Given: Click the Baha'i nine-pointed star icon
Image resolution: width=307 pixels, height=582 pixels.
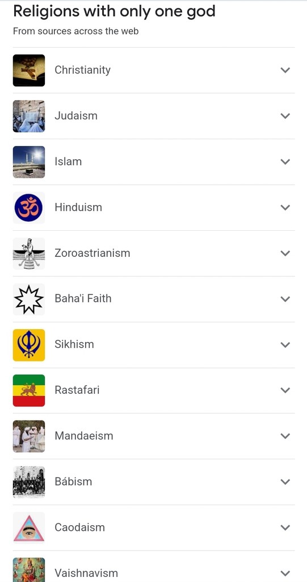Looking at the screenshot, I should 29,299.
